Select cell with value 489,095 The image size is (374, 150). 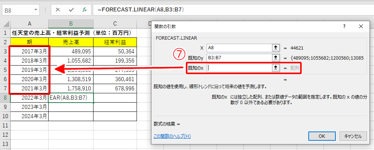(x=71, y=51)
